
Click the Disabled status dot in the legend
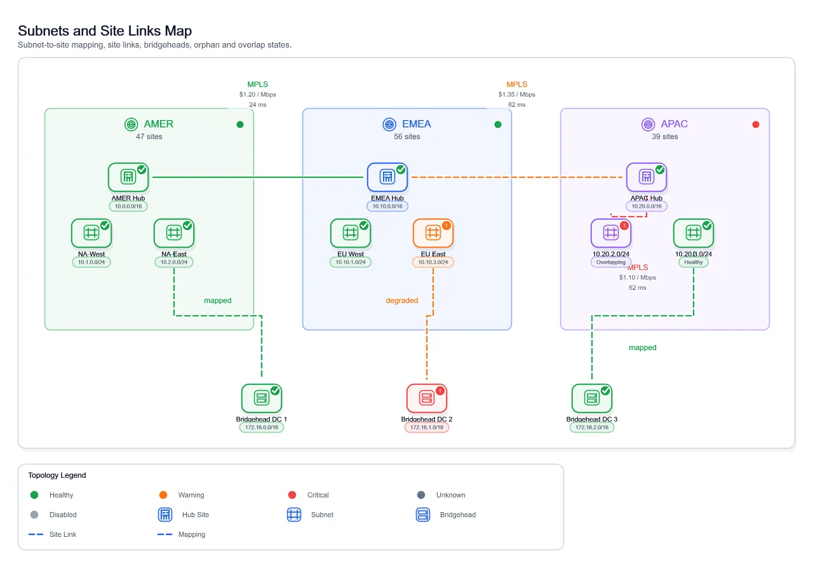pyautogui.click(x=34, y=515)
